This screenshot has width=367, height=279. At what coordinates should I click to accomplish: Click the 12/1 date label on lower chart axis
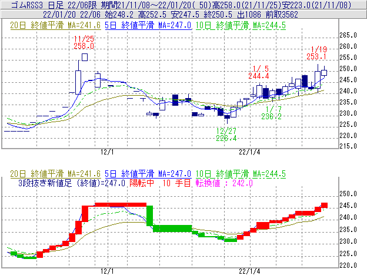pyautogui.click(x=107, y=271)
